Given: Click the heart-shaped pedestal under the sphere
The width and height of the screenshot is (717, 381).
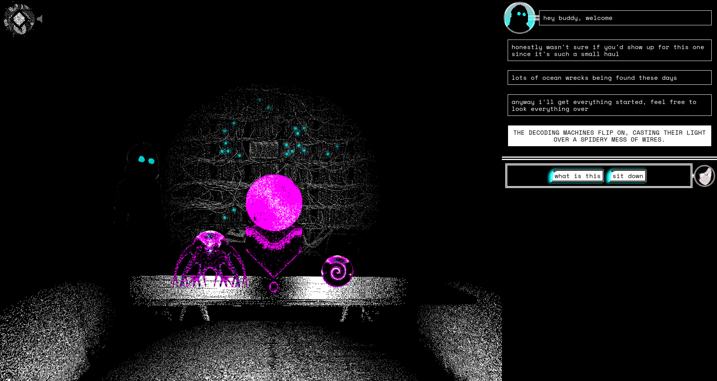Looking at the screenshot, I should 273,249.
